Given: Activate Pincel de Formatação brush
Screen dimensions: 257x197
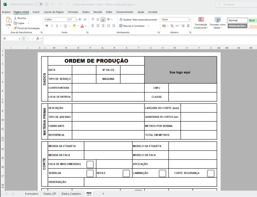Looking at the screenshot, I should click(15, 28).
